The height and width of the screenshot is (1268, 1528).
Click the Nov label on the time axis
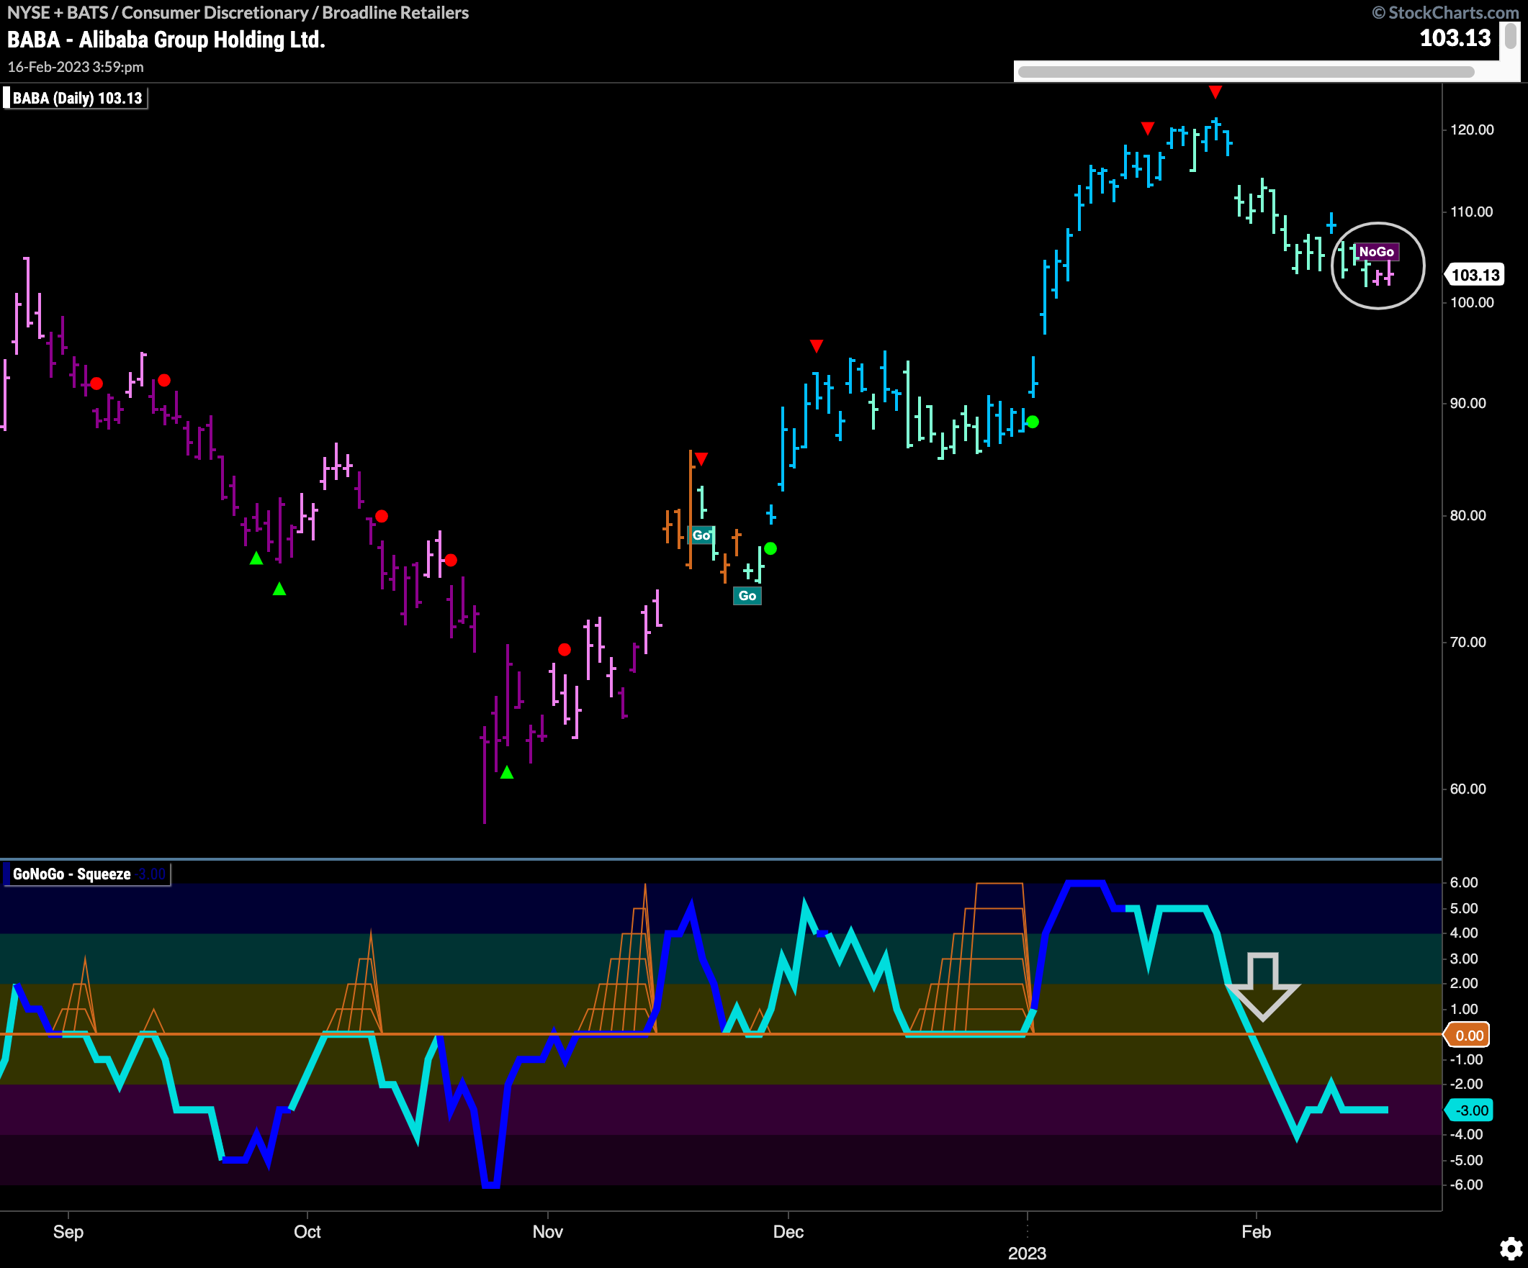[547, 1231]
